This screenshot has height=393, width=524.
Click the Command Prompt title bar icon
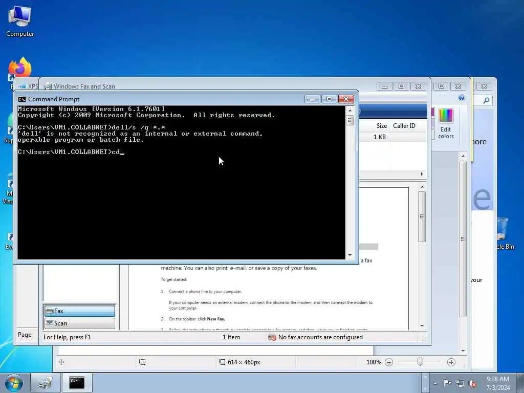[x=22, y=99]
